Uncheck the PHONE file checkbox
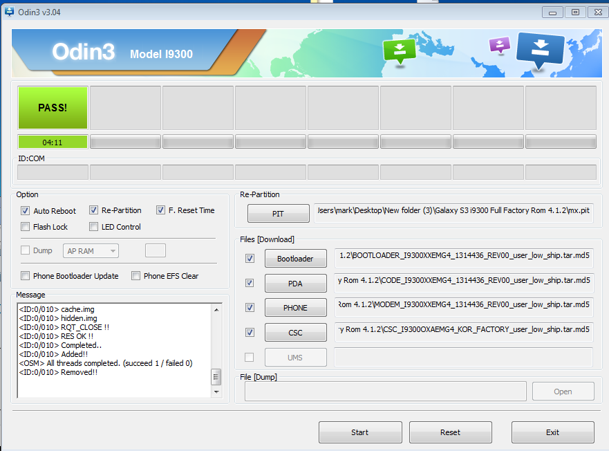The image size is (609, 451). (250, 308)
